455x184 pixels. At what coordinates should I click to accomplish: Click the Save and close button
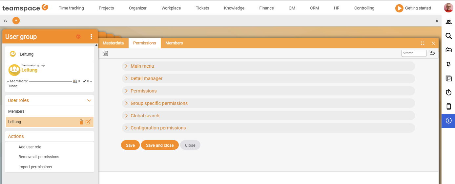(160, 145)
